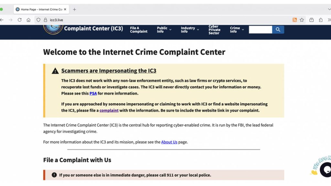Go to browser home via house icon
Screen dimensions: 331x186
pyautogui.click(x=28, y=20)
